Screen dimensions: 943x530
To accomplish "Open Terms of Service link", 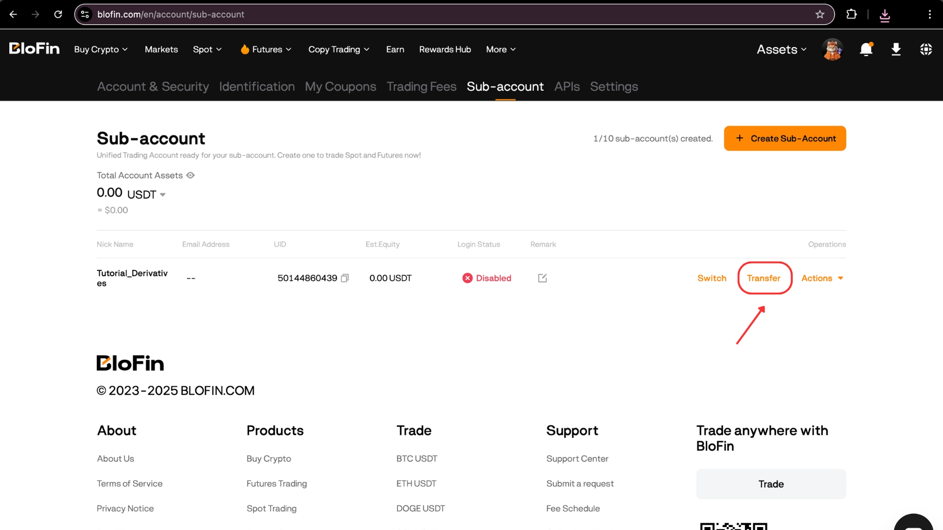I will click(x=130, y=484).
